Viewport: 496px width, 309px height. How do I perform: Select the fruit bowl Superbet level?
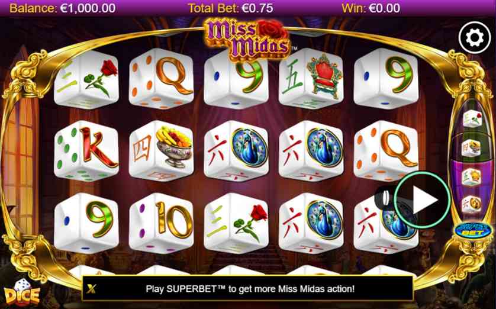[x=471, y=148]
